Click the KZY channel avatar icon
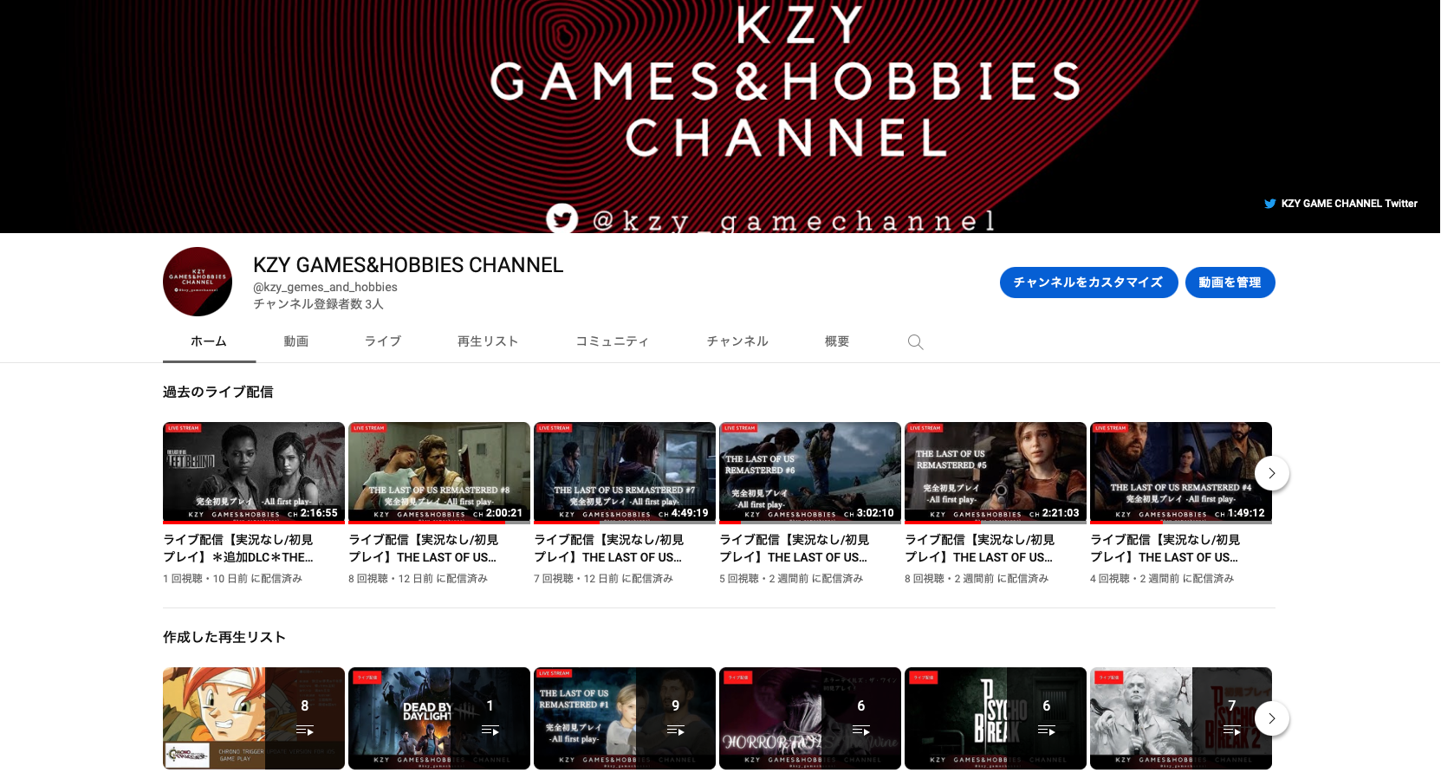 tap(198, 282)
